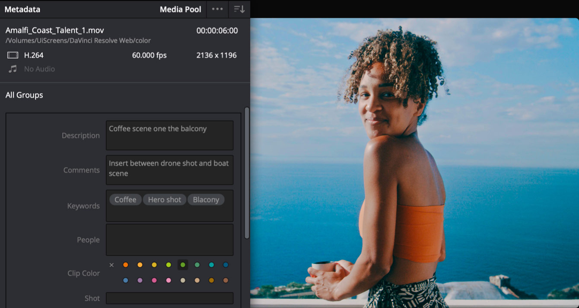Select the yellow clip color swatch

coord(154,265)
